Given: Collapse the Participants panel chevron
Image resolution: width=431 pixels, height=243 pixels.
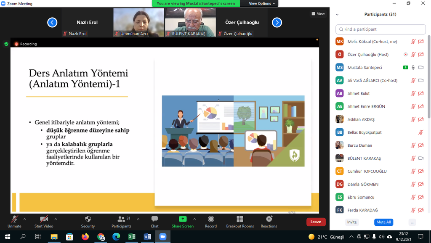Looking at the screenshot, I should point(337,14).
